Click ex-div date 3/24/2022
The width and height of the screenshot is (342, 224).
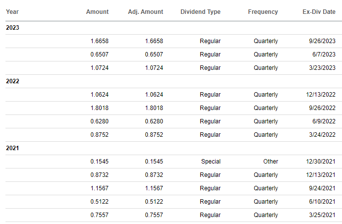[x=322, y=135]
